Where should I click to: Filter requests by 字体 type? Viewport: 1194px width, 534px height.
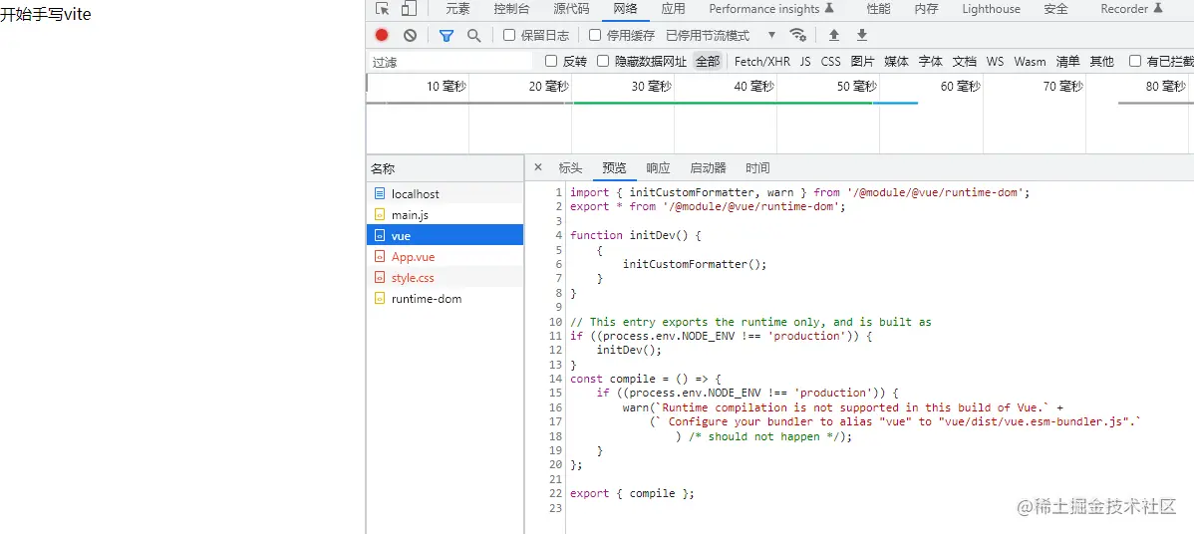pyautogui.click(x=931, y=62)
